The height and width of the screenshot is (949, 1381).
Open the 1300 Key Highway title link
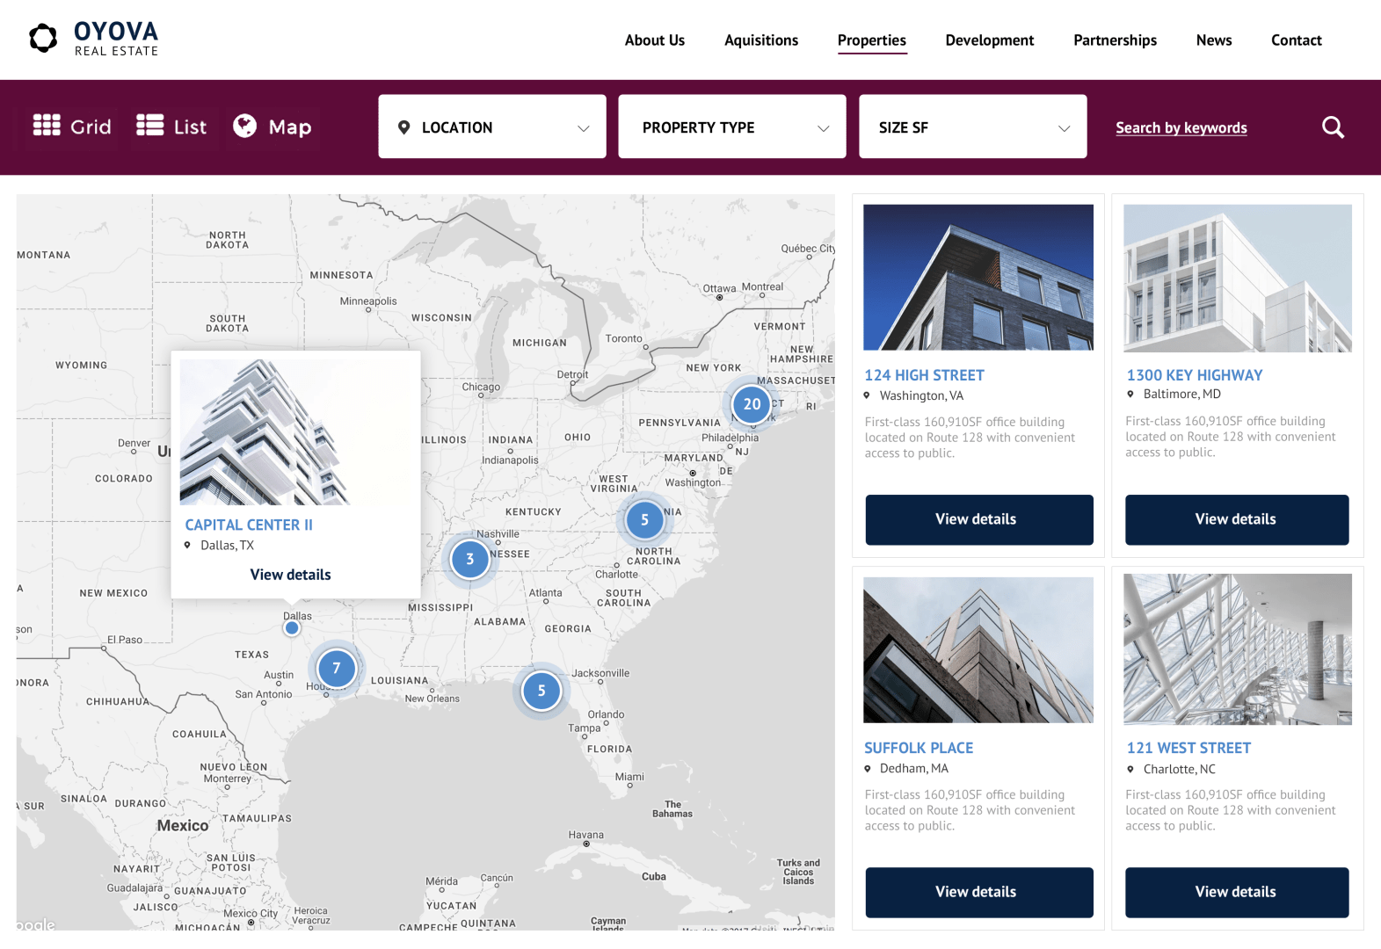pos(1195,375)
